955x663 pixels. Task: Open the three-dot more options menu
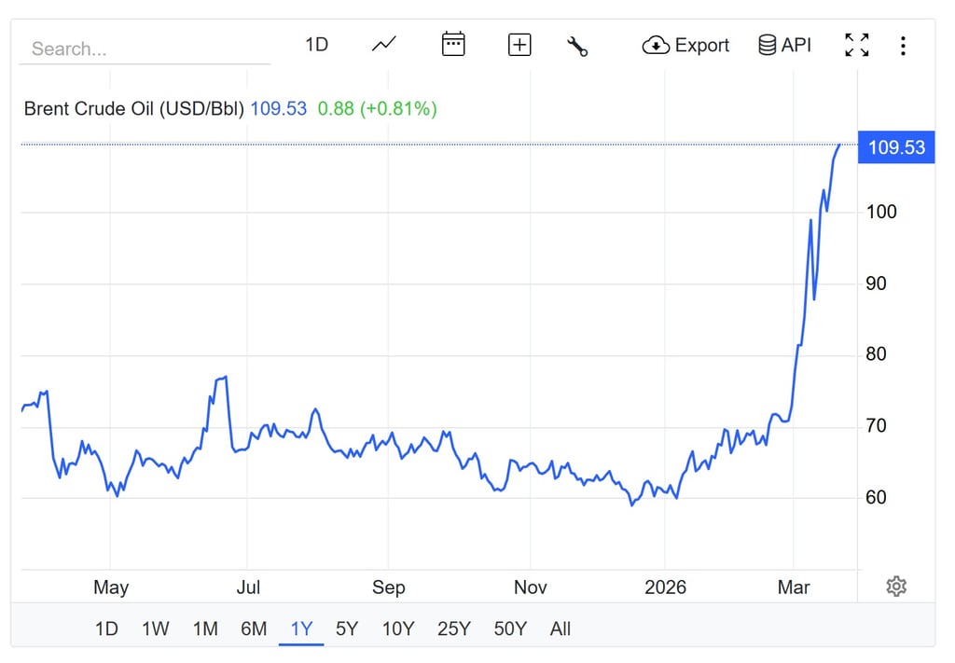pos(903,45)
